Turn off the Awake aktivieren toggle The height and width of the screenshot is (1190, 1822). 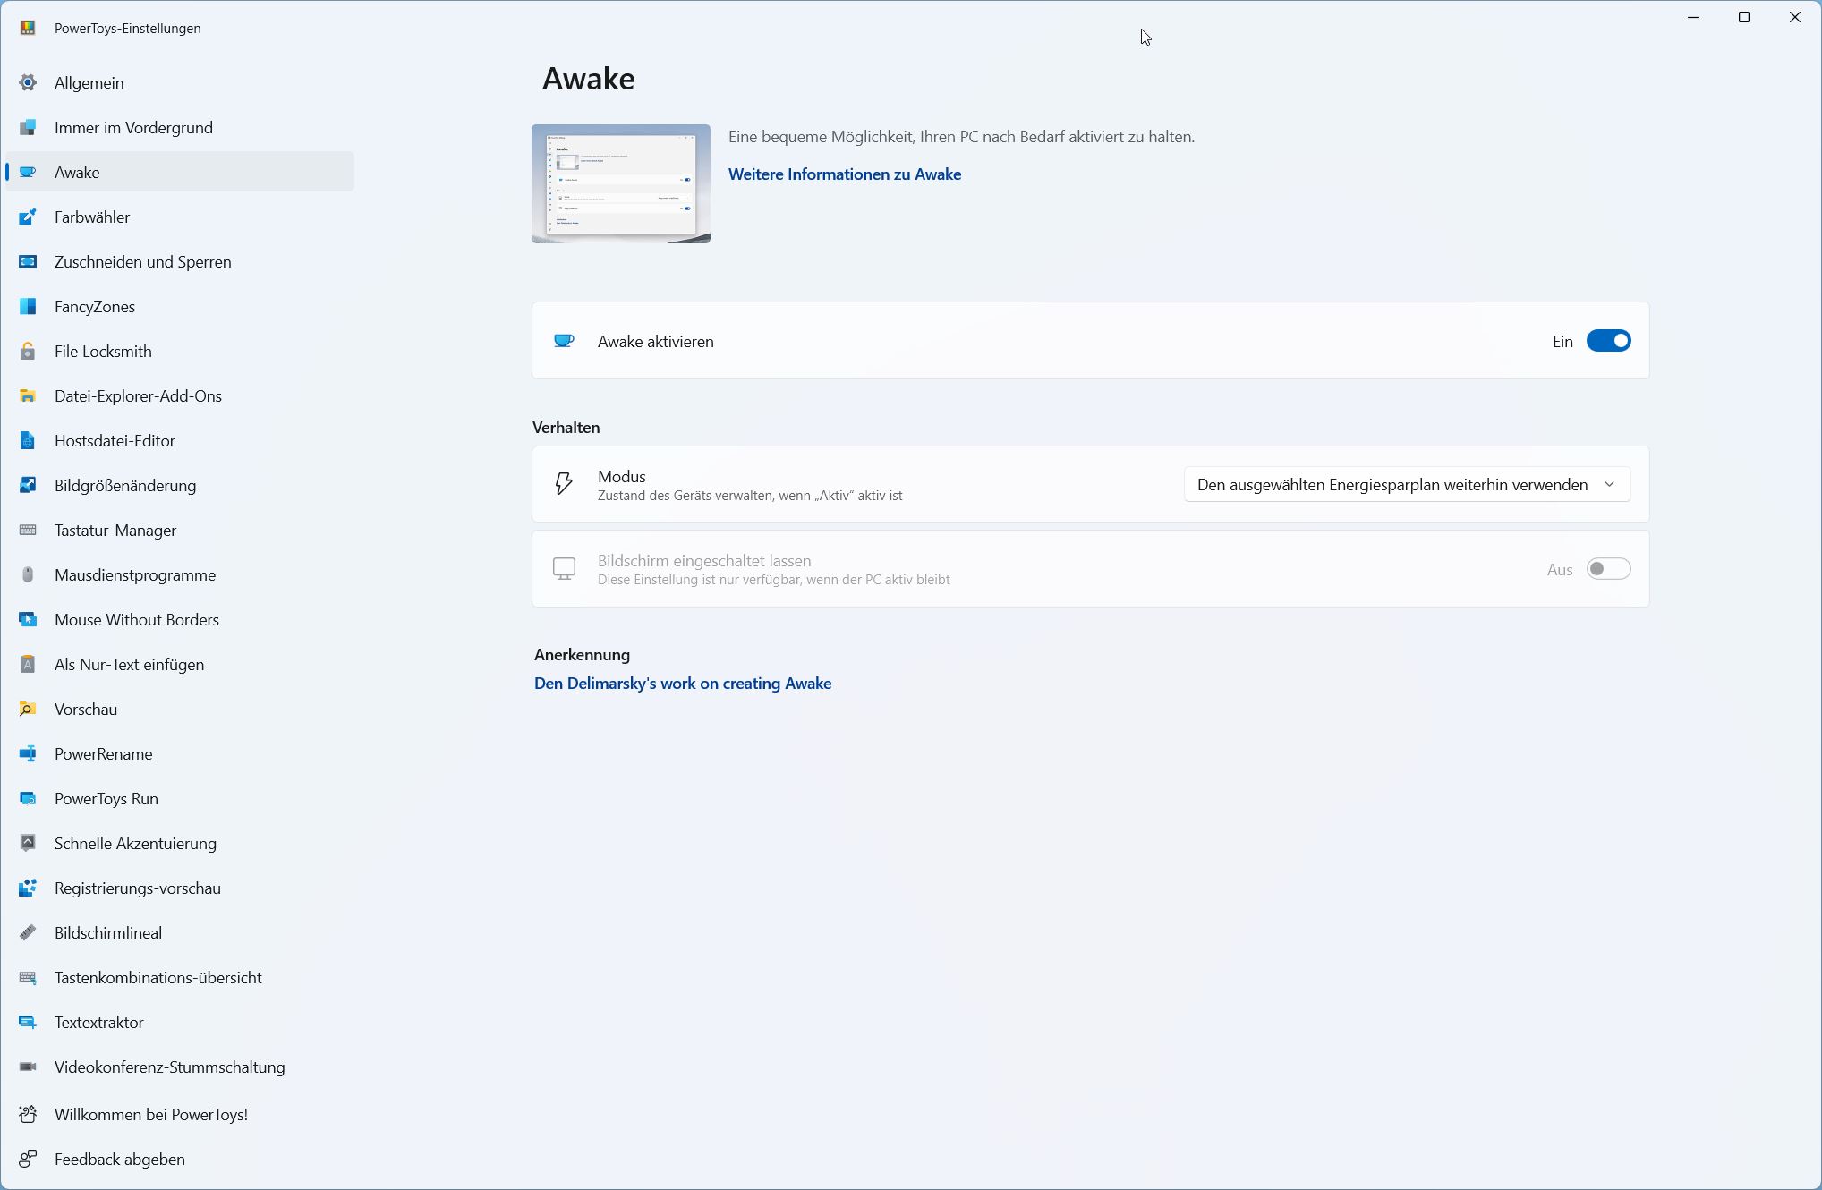[x=1608, y=341]
